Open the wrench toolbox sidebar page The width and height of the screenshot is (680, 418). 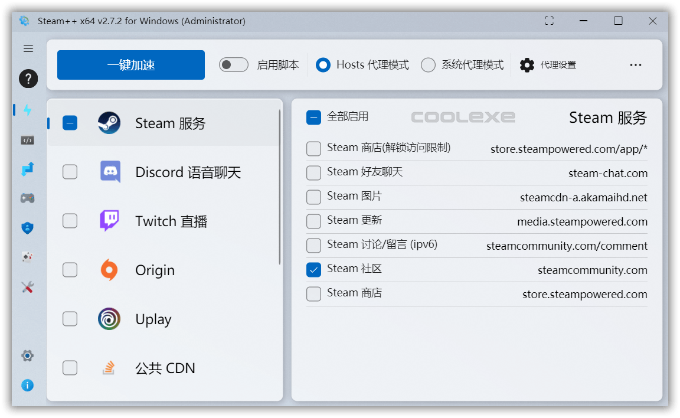click(27, 286)
